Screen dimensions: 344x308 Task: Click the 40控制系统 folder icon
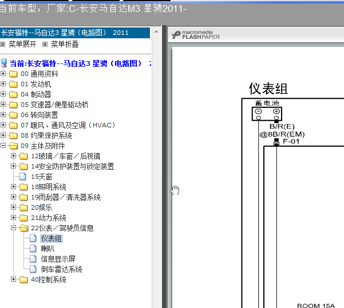point(23,279)
